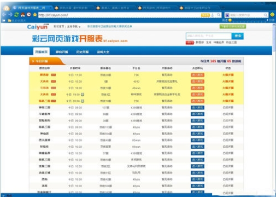Select the 开服首页 tab
The height and width of the screenshot is (197, 276).
pos(42,51)
